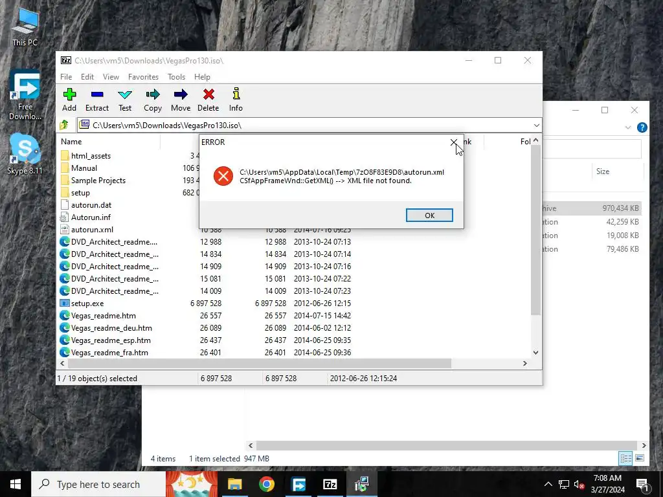
Task: Open the notification center icon
Action: pos(642,484)
